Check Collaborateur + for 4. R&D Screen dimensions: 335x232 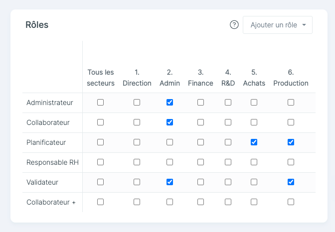[x=228, y=202]
